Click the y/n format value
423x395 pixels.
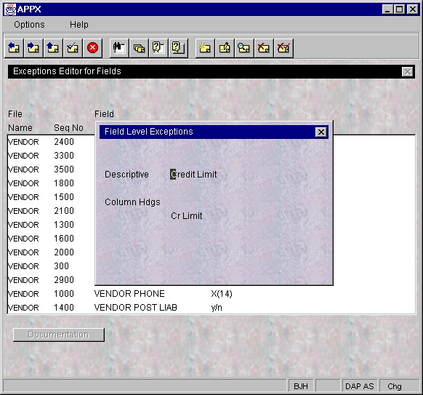(217, 308)
